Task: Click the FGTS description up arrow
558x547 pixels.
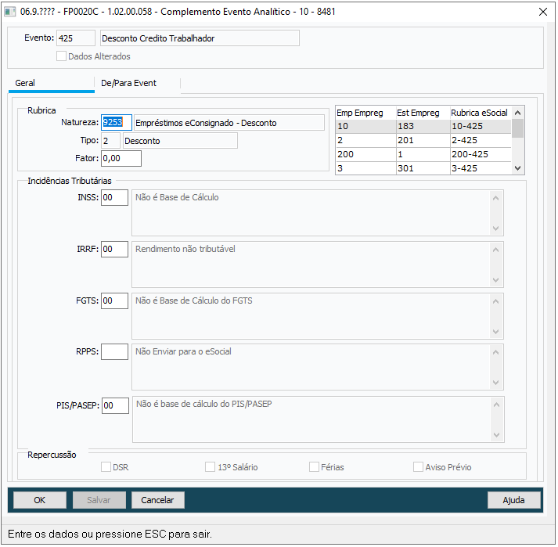Action: click(x=495, y=301)
